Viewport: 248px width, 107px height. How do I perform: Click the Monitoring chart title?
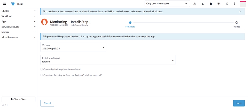pos(58,22)
